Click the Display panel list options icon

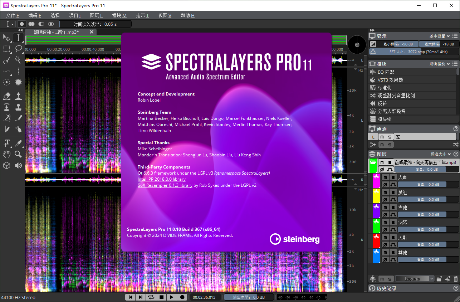[455, 36]
